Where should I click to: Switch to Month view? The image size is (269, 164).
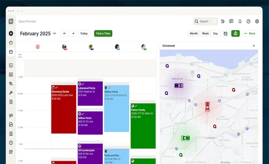pyautogui.click(x=194, y=34)
